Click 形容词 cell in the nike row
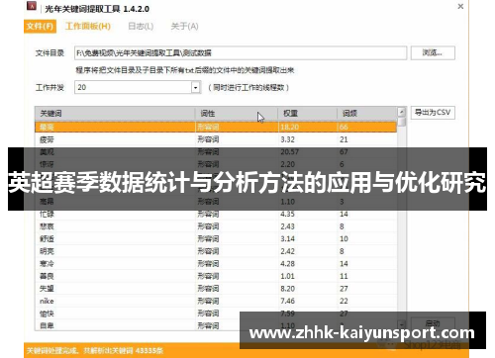The image size is (495, 358). coord(208,301)
